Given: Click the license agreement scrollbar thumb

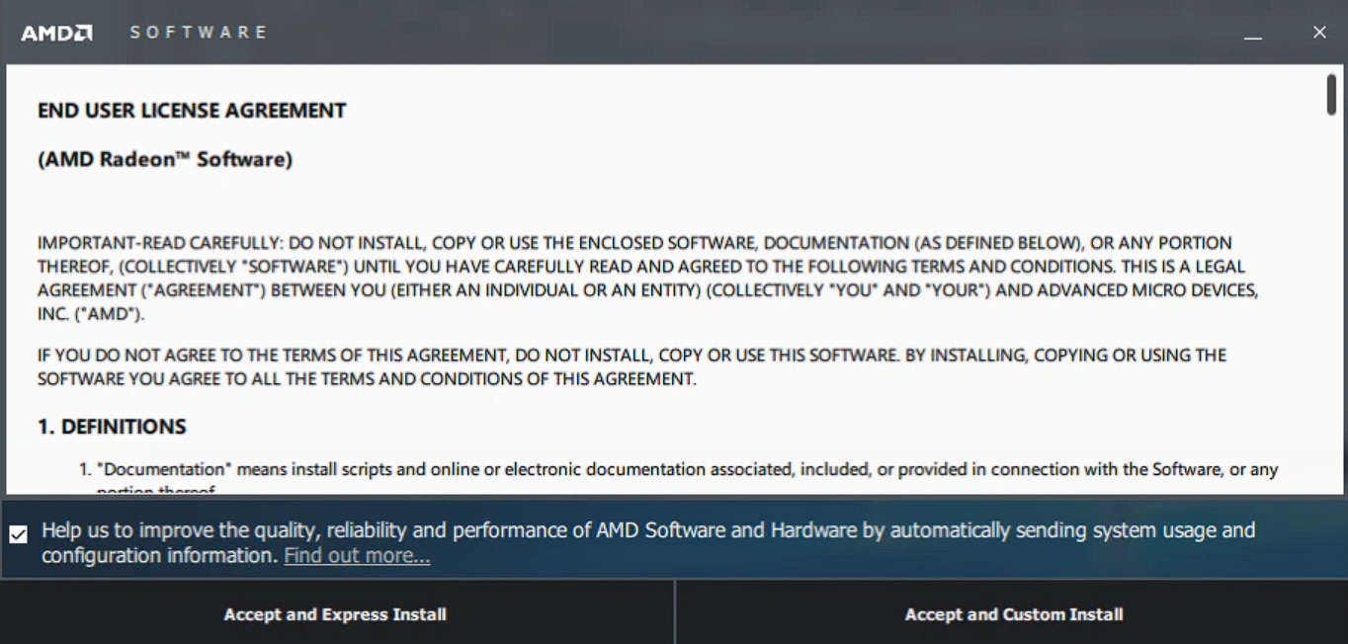Looking at the screenshot, I should point(1331,94).
